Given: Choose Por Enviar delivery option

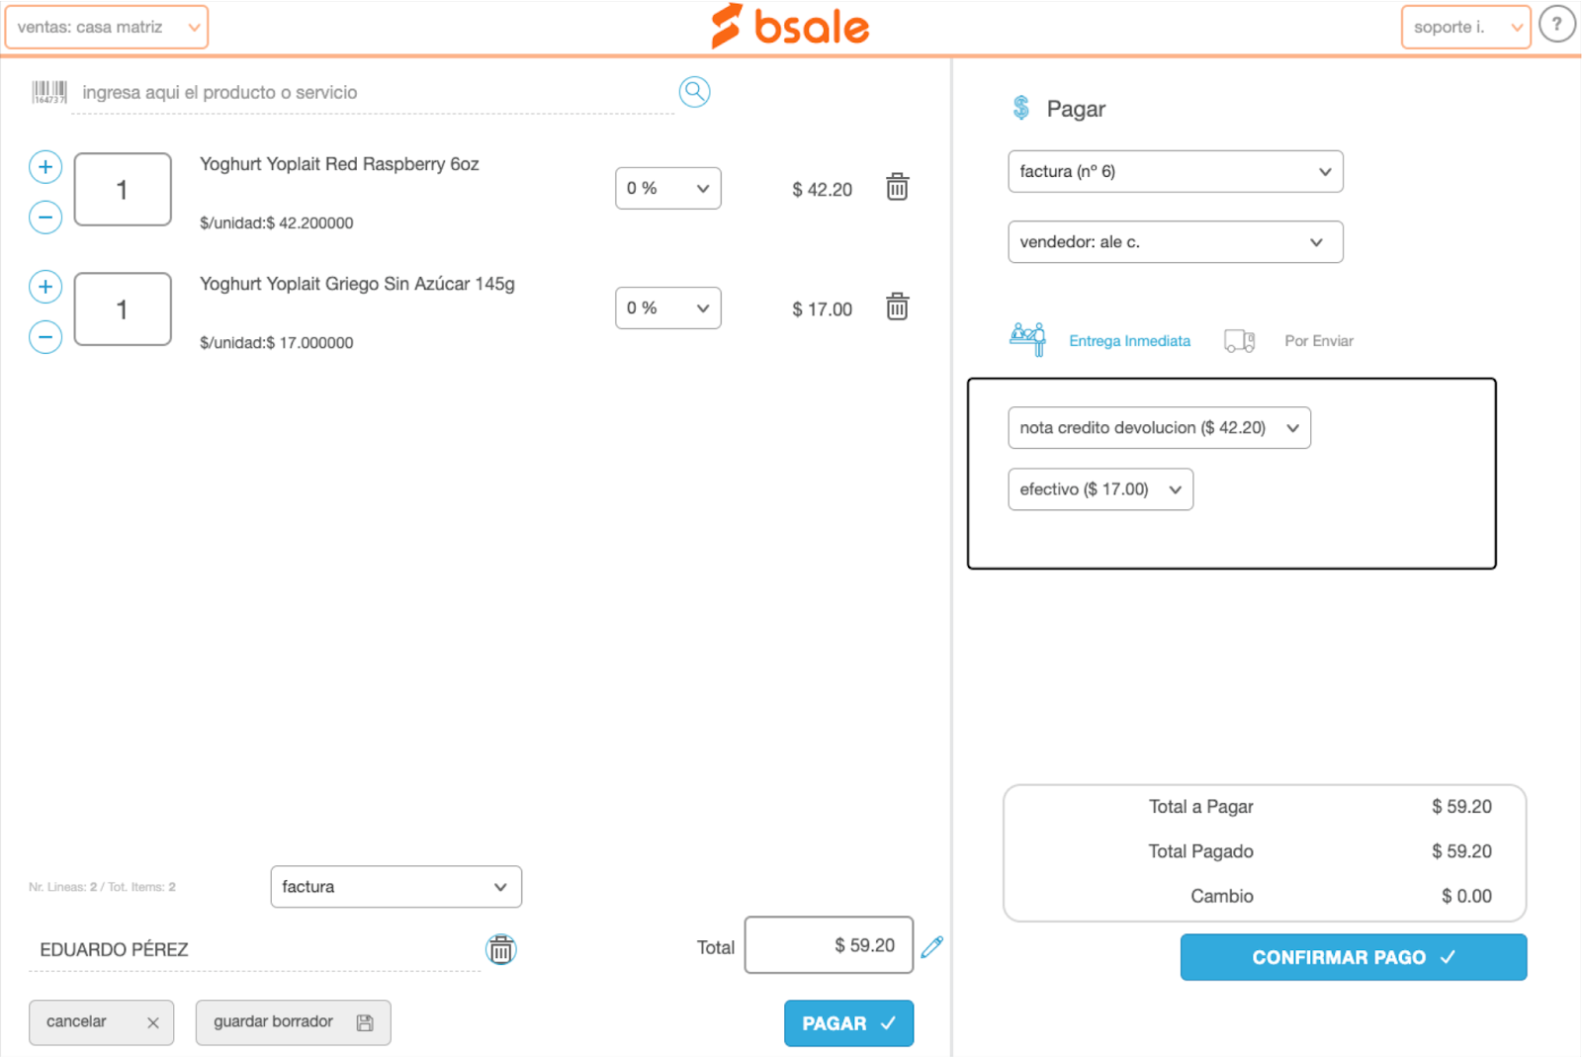Looking at the screenshot, I should [1319, 341].
